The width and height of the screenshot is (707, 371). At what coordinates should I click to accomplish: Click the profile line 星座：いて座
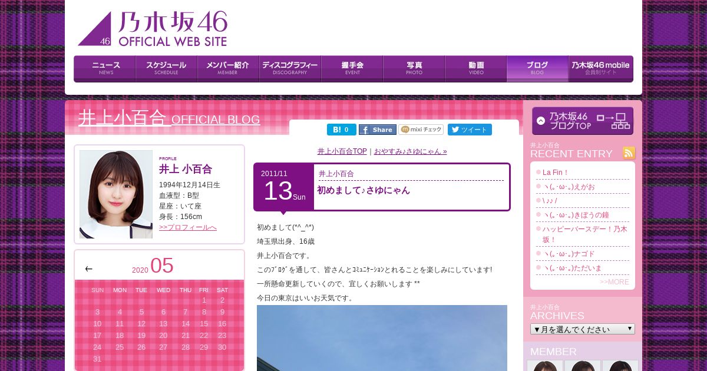pyautogui.click(x=180, y=206)
